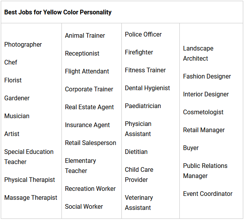Select the Dental Hygienist text
The height and width of the screenshot is (220, 244).
[x=147, y=88]
